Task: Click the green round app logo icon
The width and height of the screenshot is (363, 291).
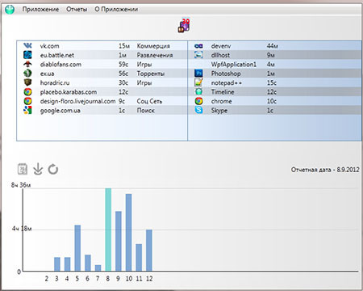Action: [x=10, y=9]
